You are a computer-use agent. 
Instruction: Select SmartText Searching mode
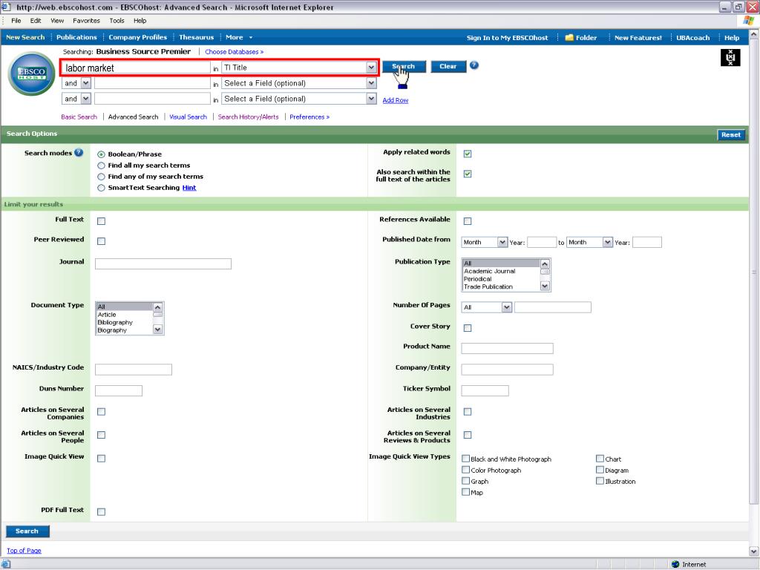point(101,188)
